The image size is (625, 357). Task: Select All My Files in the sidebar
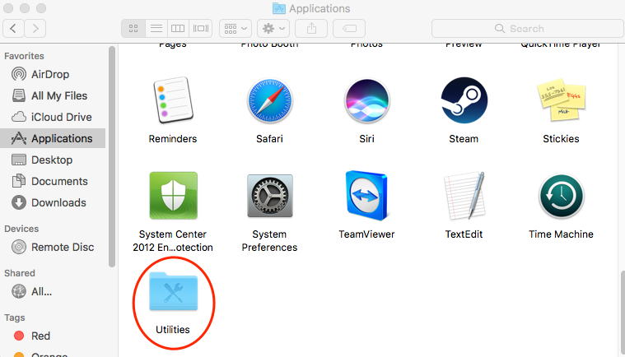pos(53,95)
